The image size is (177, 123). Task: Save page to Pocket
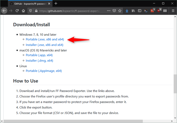point(114,11)
